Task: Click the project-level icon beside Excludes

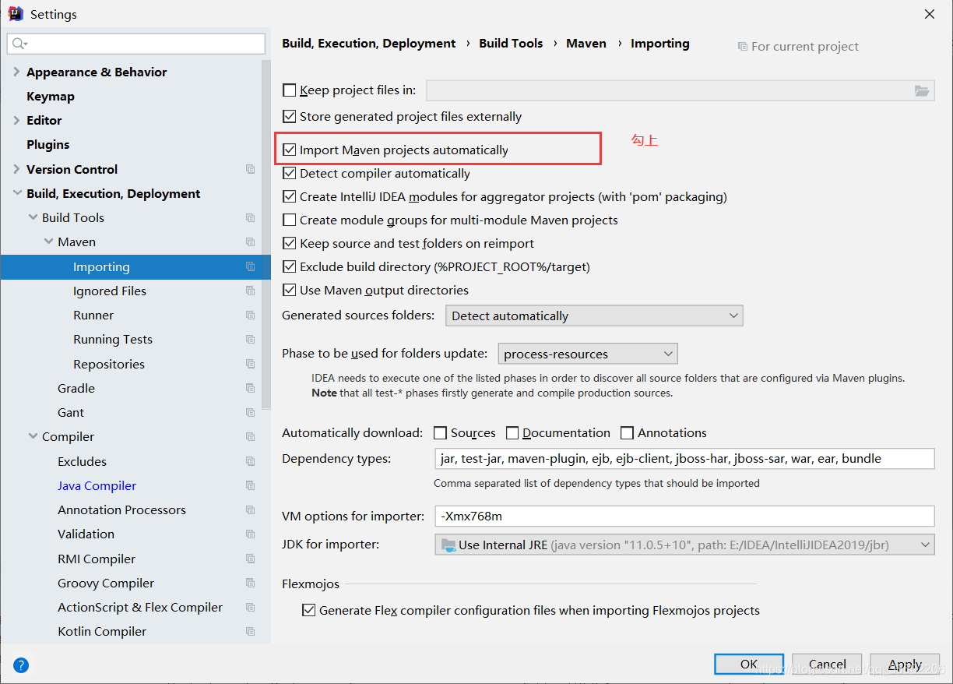Action: pyautogui.click(x=250, y=461)
